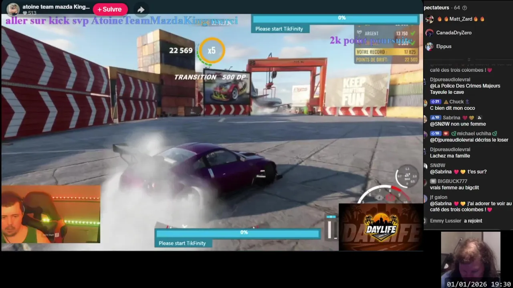Click the x5 drift multiplier ring
Screen dimensions: 513x288
[211, 50]
